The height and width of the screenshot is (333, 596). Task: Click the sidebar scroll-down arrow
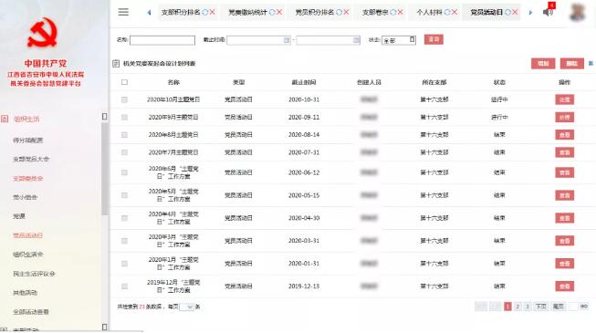(x=105, y=327)
